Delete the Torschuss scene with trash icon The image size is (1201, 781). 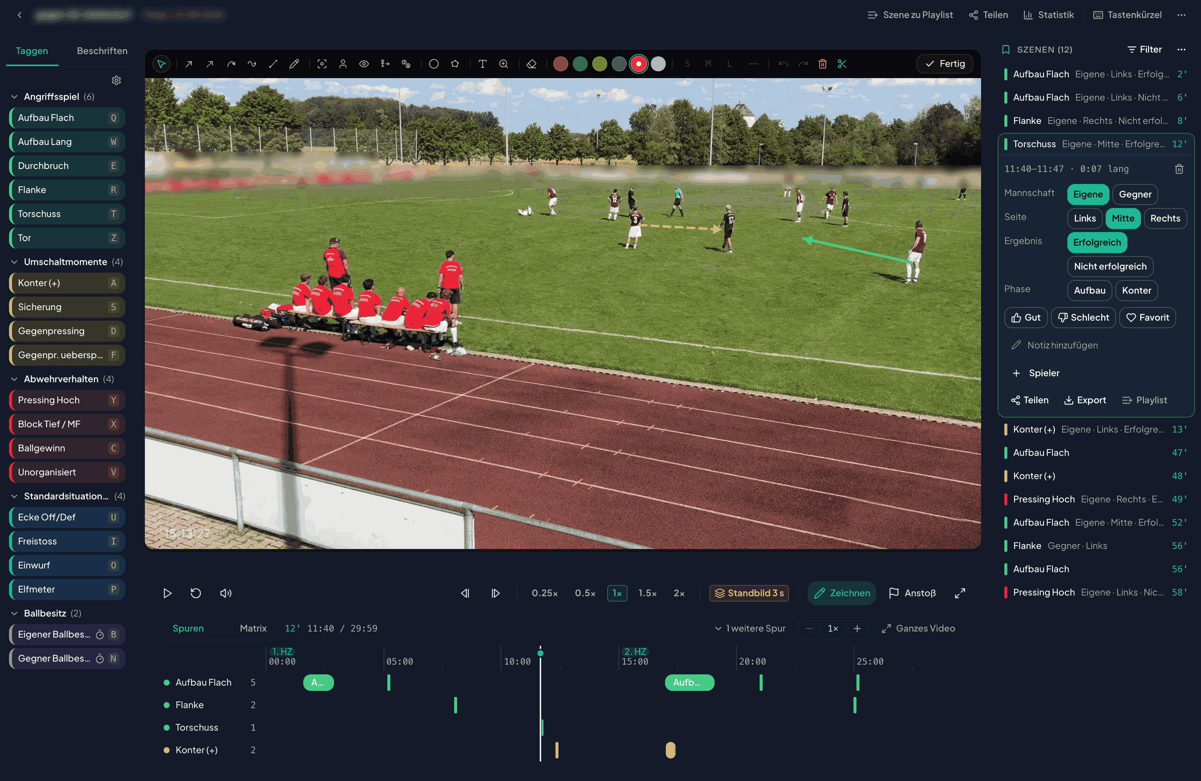pos(1179,169)
